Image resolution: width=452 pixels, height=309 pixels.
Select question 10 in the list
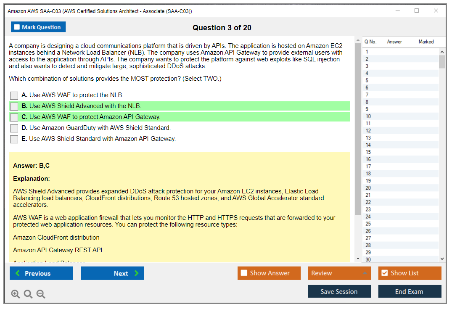[x=368, y=116]
